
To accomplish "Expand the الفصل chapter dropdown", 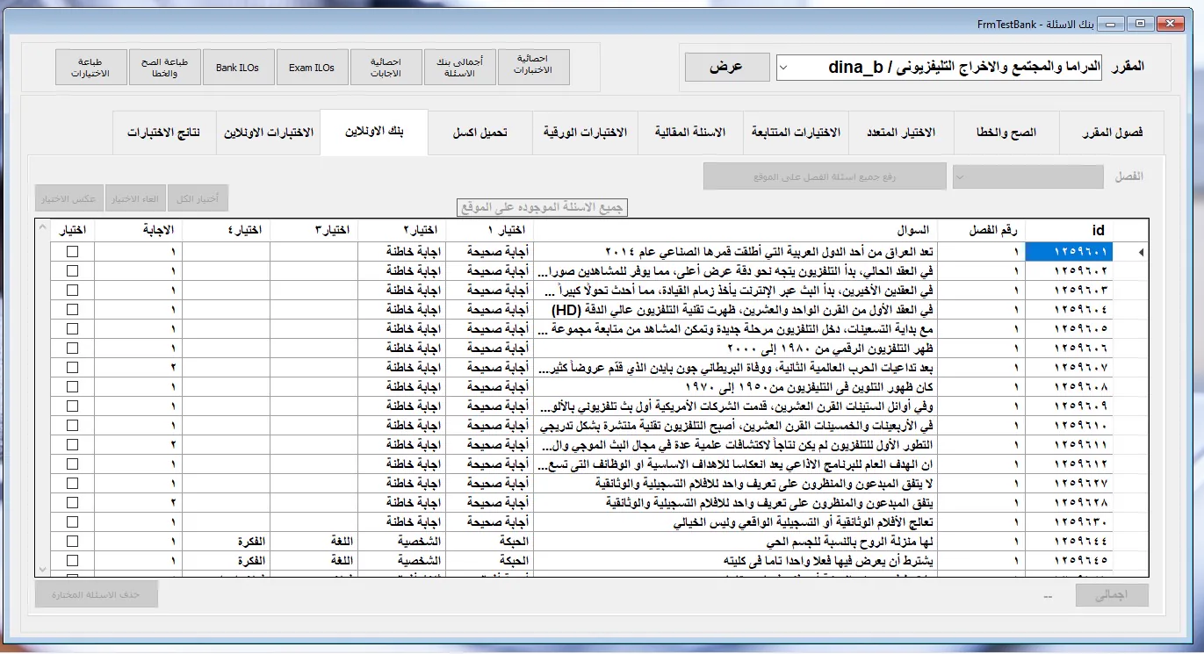I will pyautogui.click(x=1028, y=176).
